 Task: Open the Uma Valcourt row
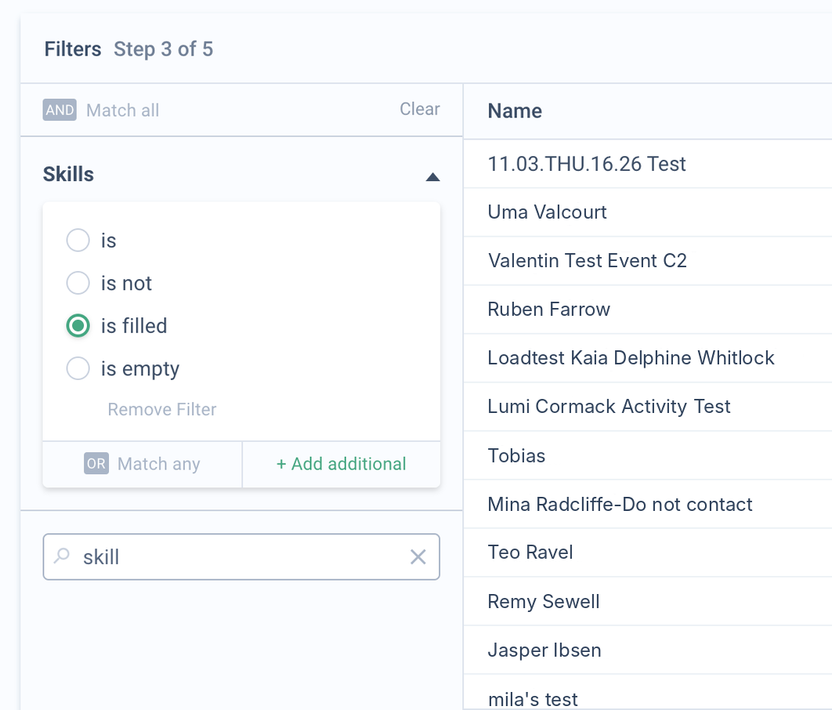(x=648, y=212)
